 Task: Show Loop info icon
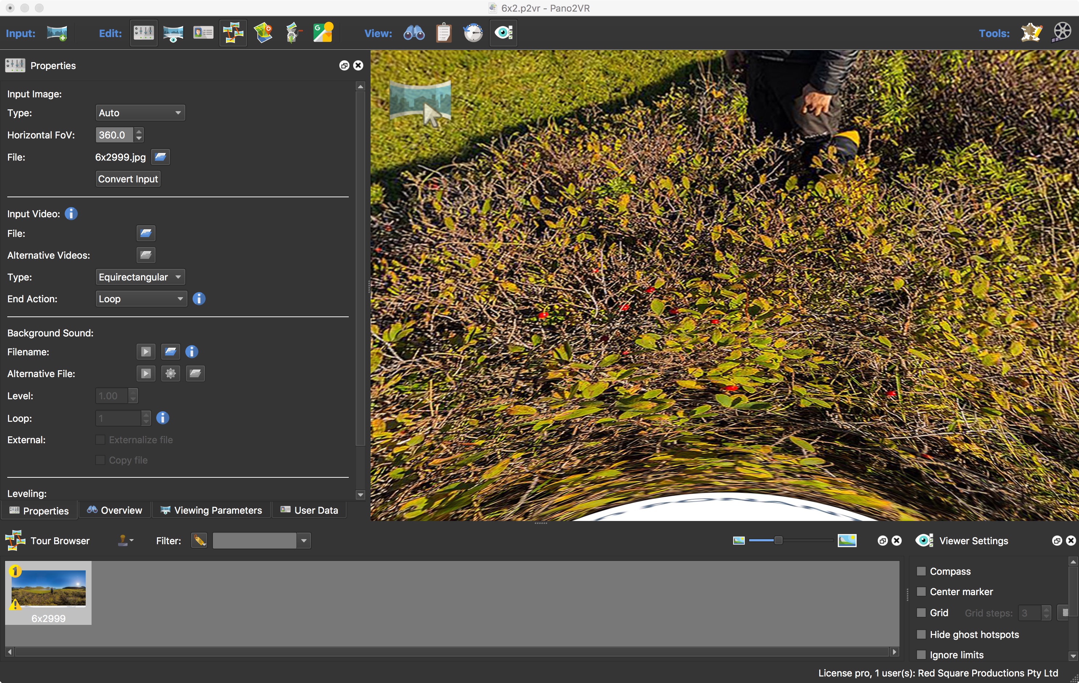[x=162, y=418]
